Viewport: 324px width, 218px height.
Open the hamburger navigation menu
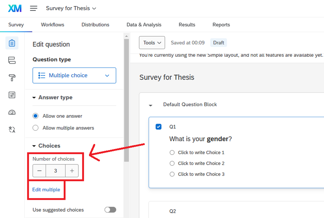tap(34, 8)
